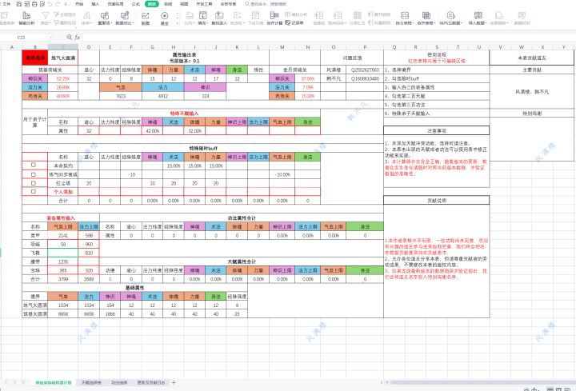The height and width of the screenshot is (391, 576).
Task: Click the 腰带 气血上限 value 1235
Action: pos(63,261)
